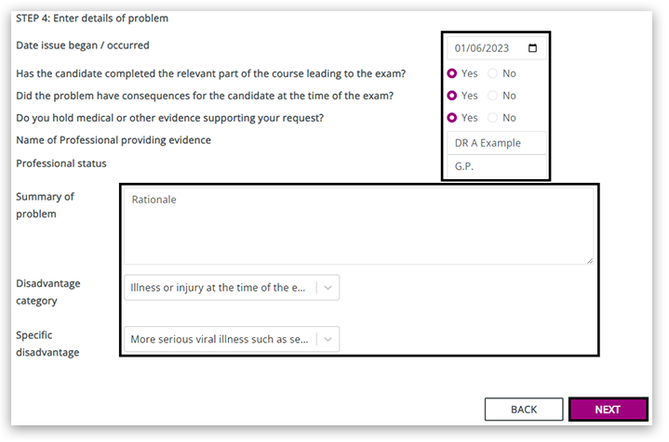Screen dimensions: 669x442
Task: Click the Name of Professional field
Action: 496,143
